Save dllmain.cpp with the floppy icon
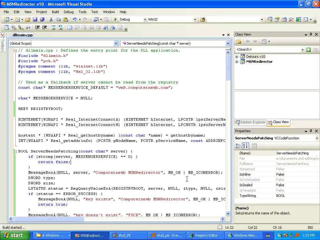 (x=35, y=19)
